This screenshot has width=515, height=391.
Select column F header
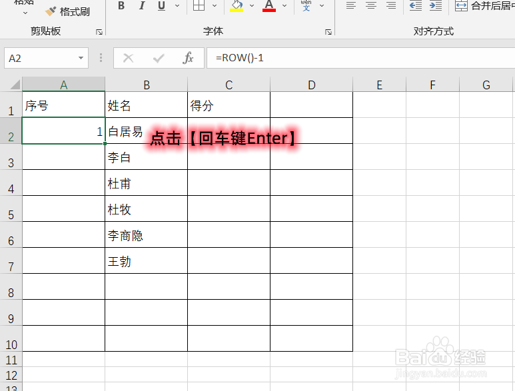click(x=432, y=85)
